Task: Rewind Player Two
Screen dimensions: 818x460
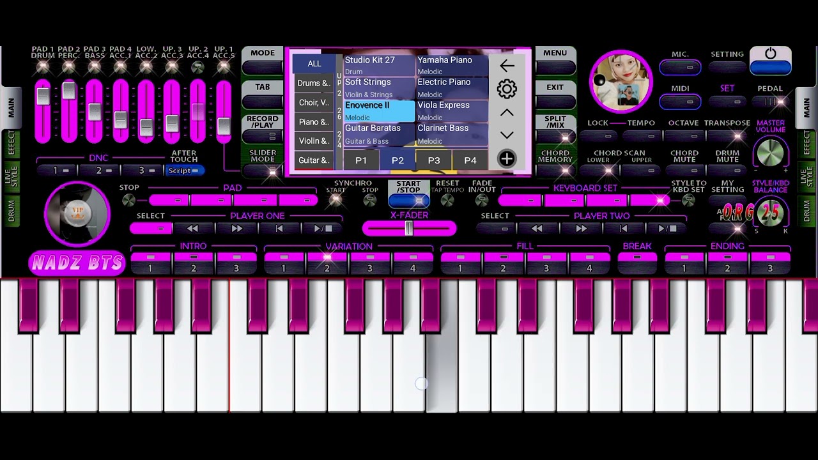Action: coord(537,228)
